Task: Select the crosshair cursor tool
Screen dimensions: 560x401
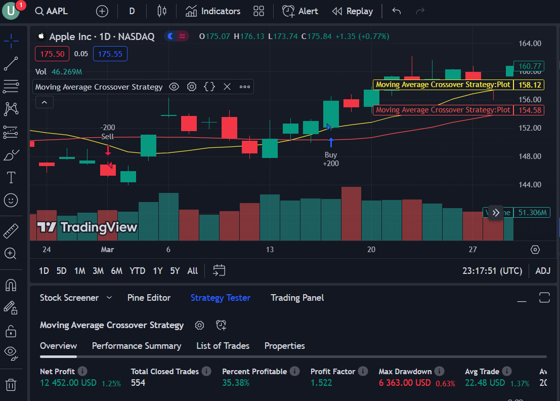Action: coord(11,41)
